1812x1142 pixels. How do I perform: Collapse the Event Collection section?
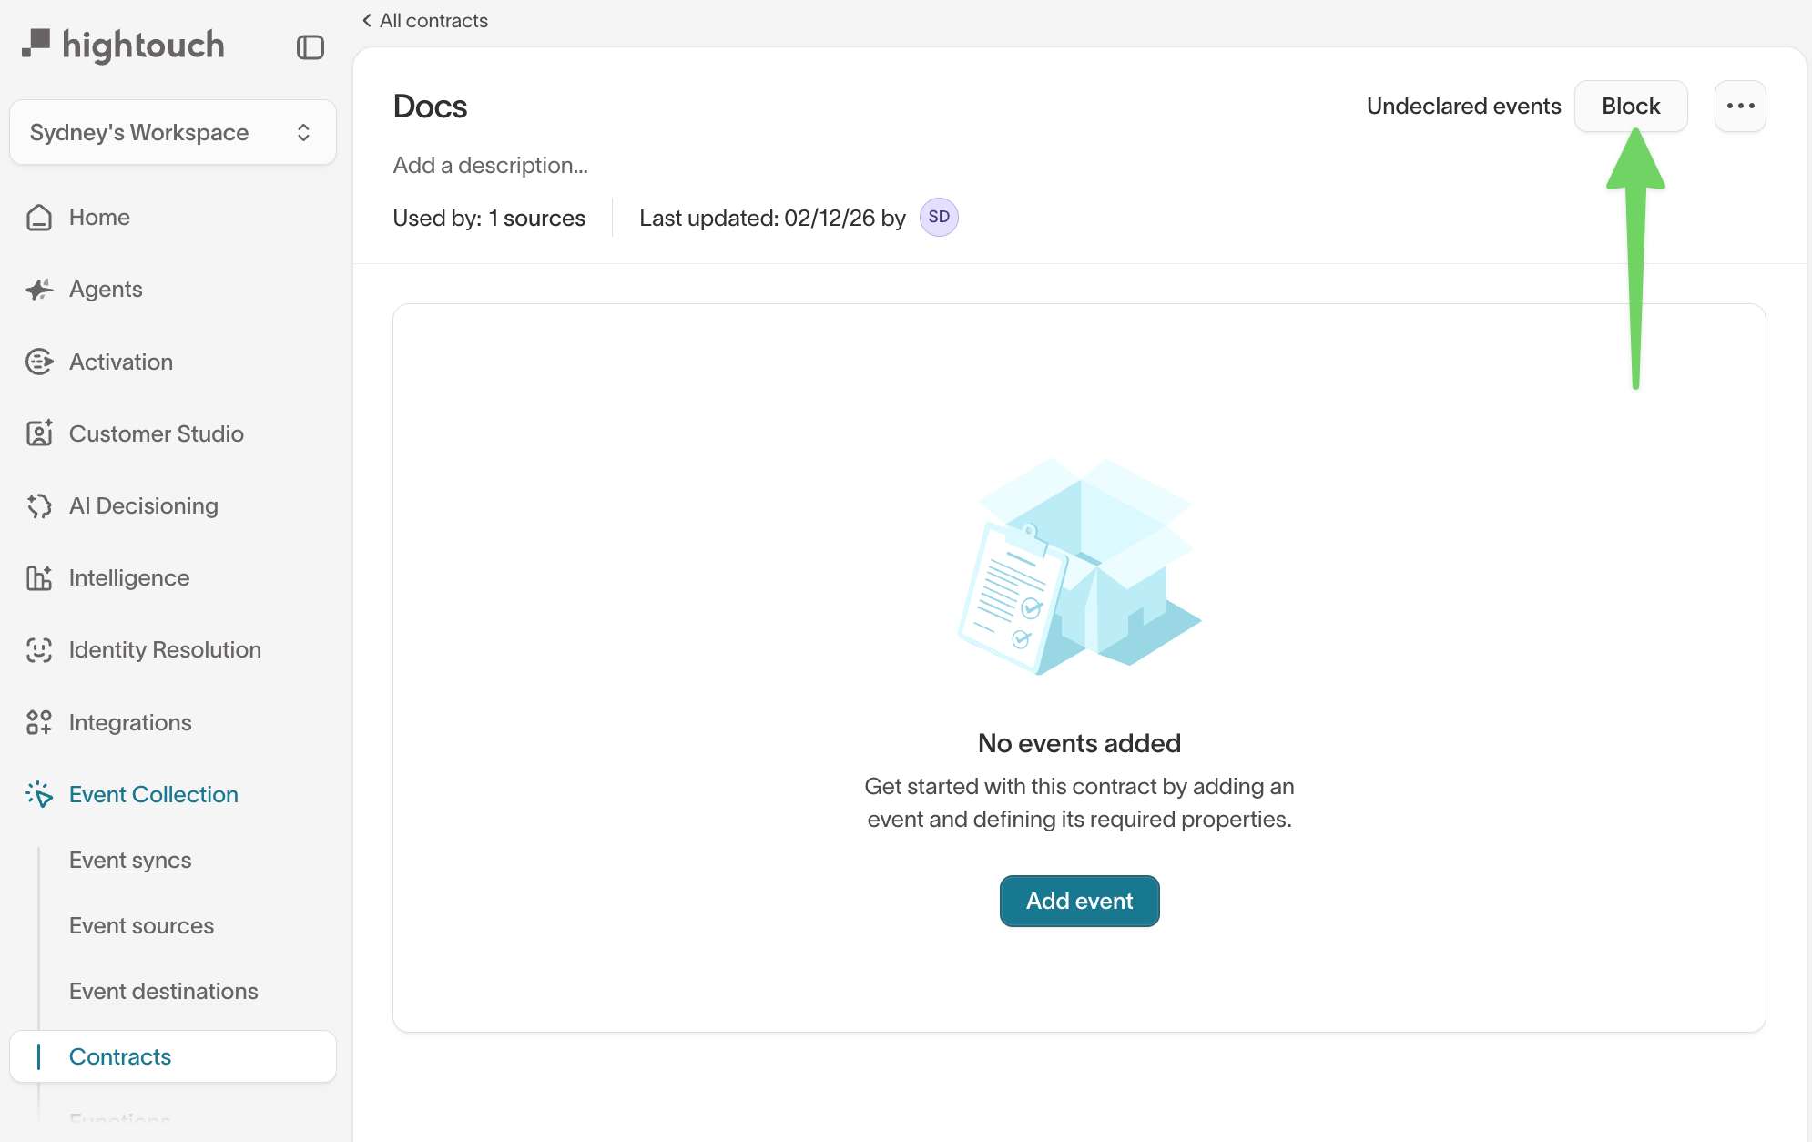(153, 794)
